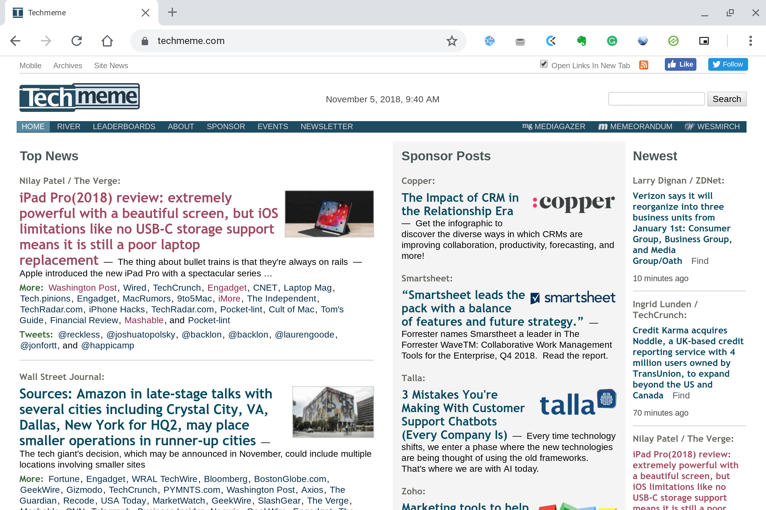Viewport: 766px width, 510px height.
Task: Click the Smartsheet sponsor logo
Action: [573, 298]
